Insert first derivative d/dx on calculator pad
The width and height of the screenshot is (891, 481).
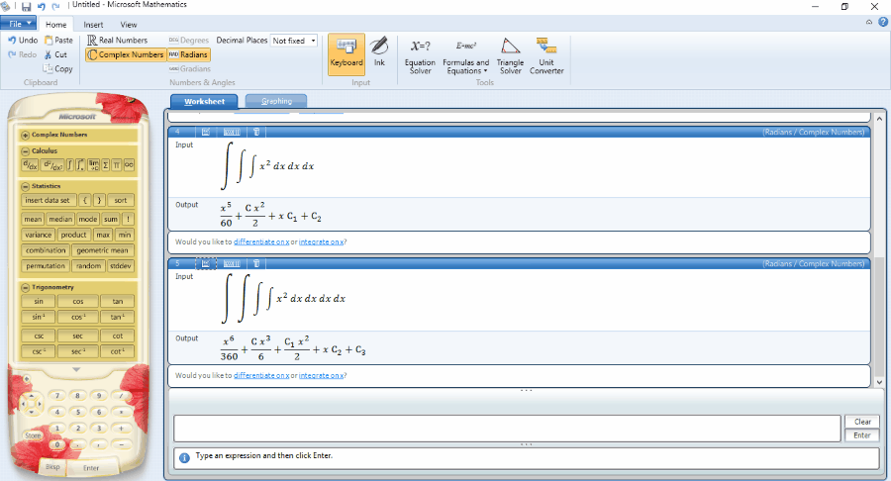[x=30, y=165]
